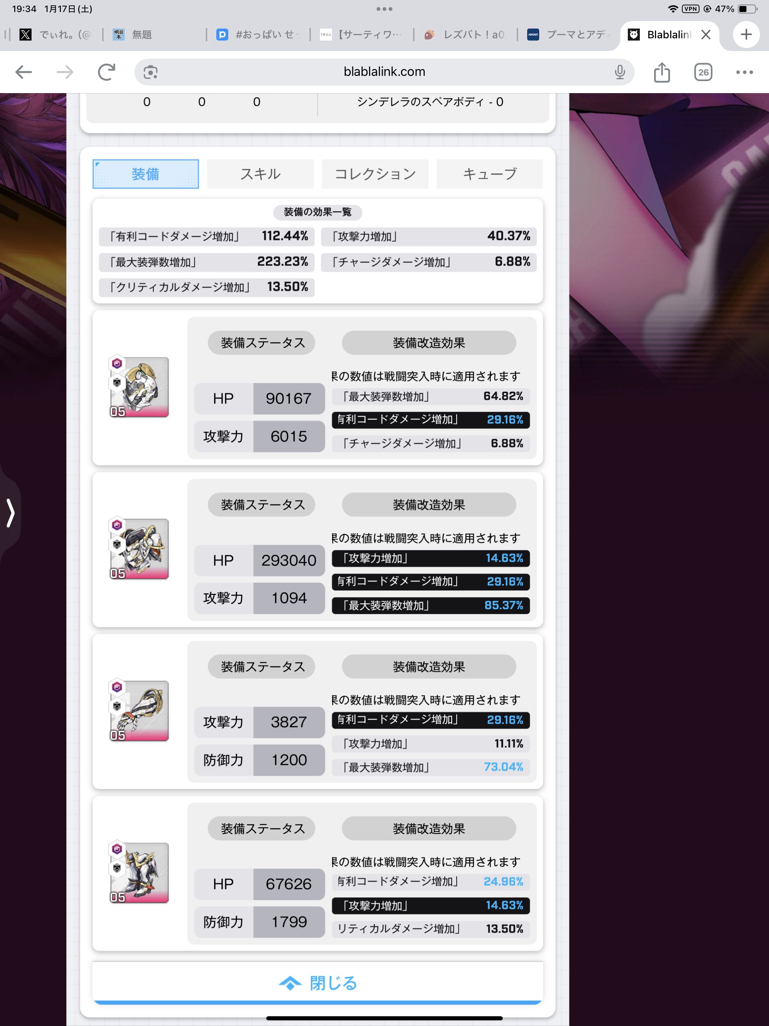
Task: Tap the arm gear equipment thumbnail
Action: click(139, 711)
